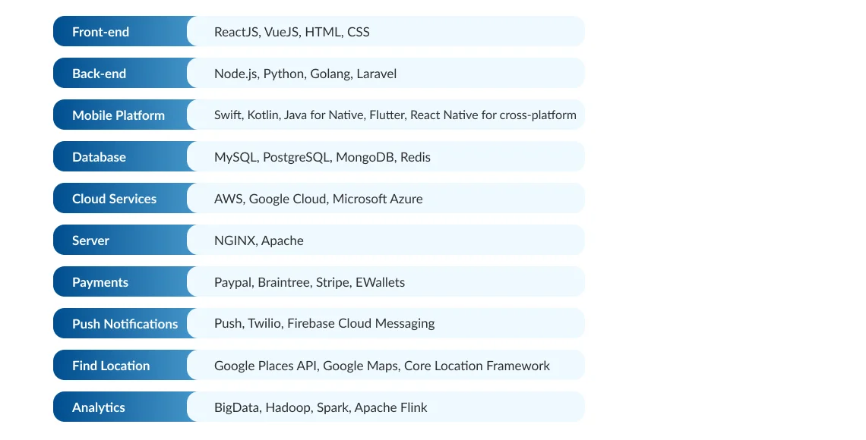This screenshot has width=866, height=440.
Task: Select the Stripe payments entry
Action: (x=332, y=281)
